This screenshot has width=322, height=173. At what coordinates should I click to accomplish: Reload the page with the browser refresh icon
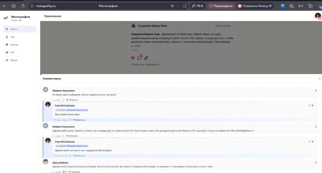(23, 6)
